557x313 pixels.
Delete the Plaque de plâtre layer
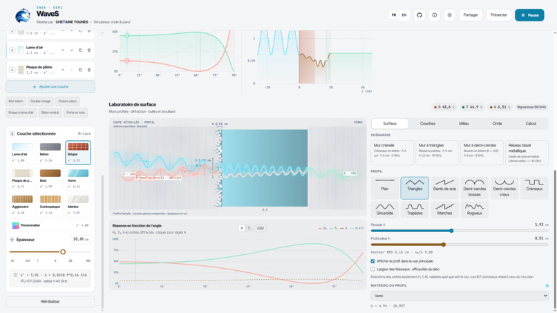click(89, 70)
